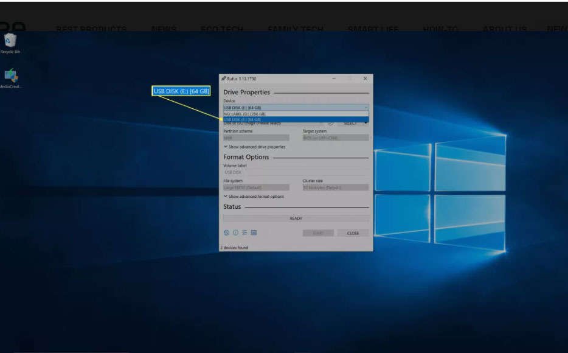Minimize the Rufus window
This screenshot has height=353, width=568.
[x=334, y=79]
